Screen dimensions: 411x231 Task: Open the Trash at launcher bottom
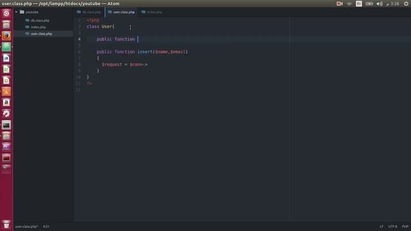click(x=6, y=225)
